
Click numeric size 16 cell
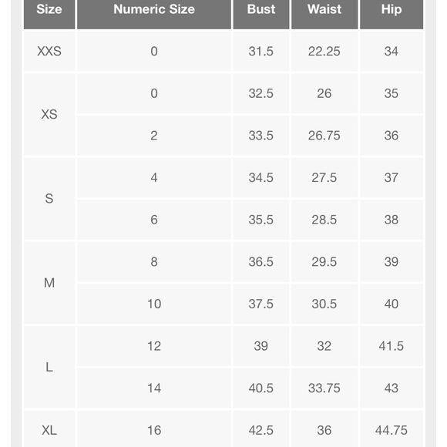pos(154,430)
